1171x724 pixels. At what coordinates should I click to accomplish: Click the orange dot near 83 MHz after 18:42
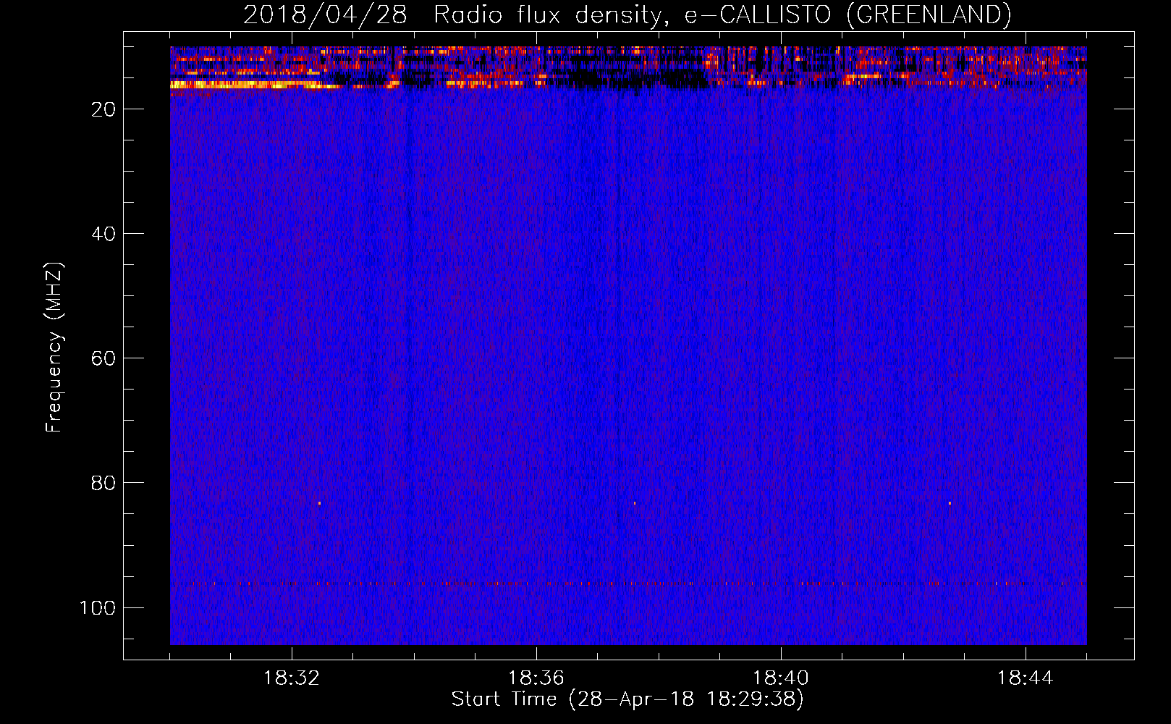950,502
